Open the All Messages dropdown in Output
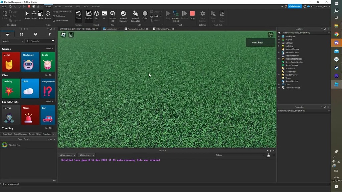Screen dimensions: 342x192 coord(67,155)
